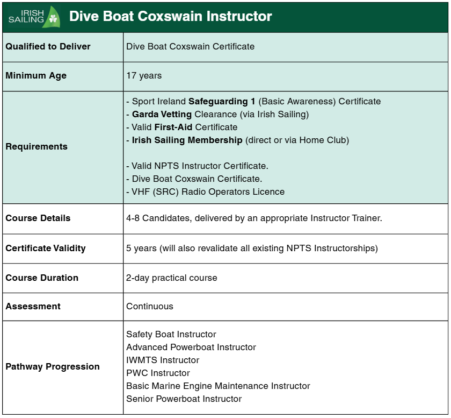
Task: Select the PWC Instructor pathway entry
Action: [158, 373]
